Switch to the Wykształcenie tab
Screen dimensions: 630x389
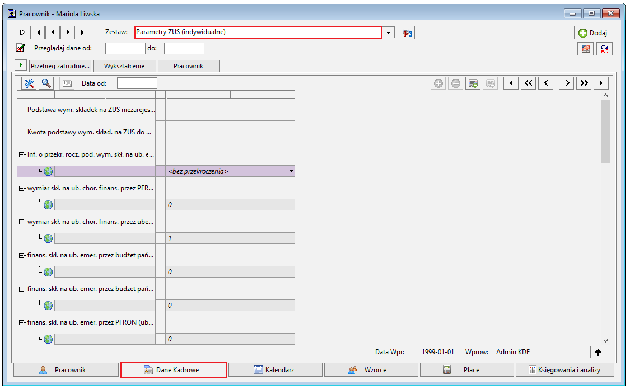124,66
